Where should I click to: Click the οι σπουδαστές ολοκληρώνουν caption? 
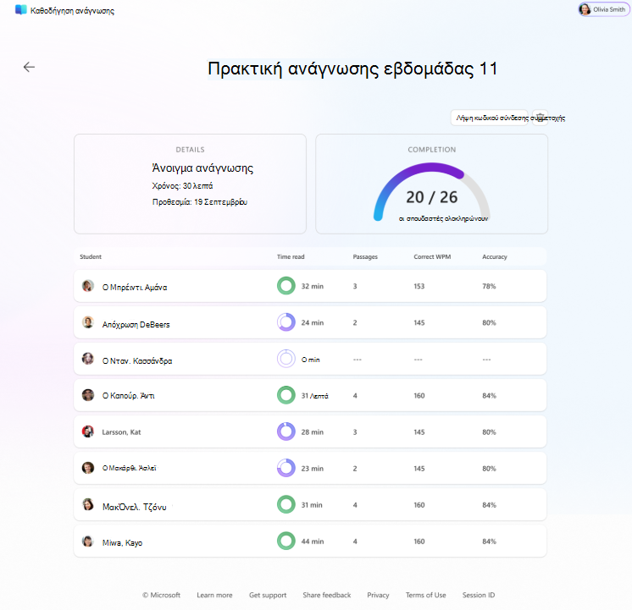[x=443, y=218]
